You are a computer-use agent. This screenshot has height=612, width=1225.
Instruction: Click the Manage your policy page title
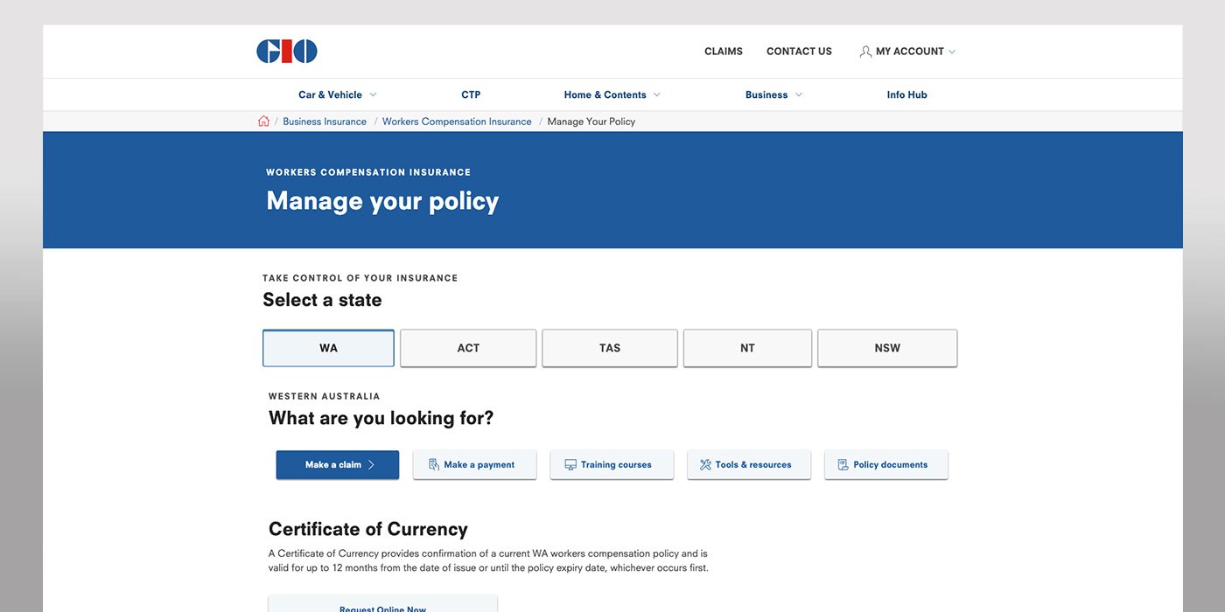point(382,201)
